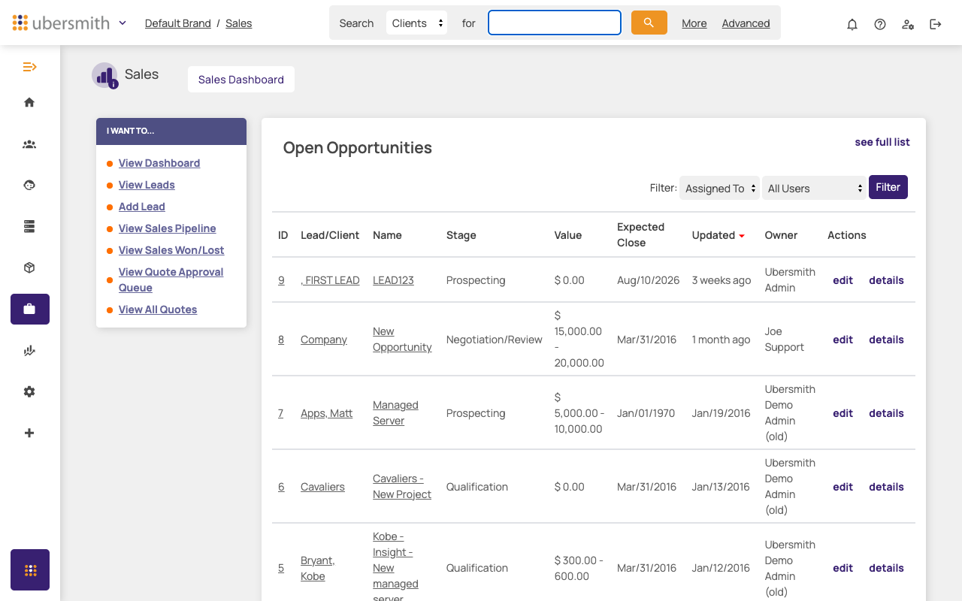962x601 pixels.
Task: Open the Settings gear sidebar icon
Action: click(29, 391)
